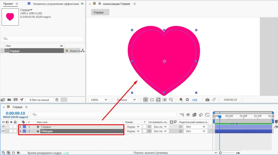Click the fast previews icon
This screenshot has width=278, height=155.
(x=145, y=100)
